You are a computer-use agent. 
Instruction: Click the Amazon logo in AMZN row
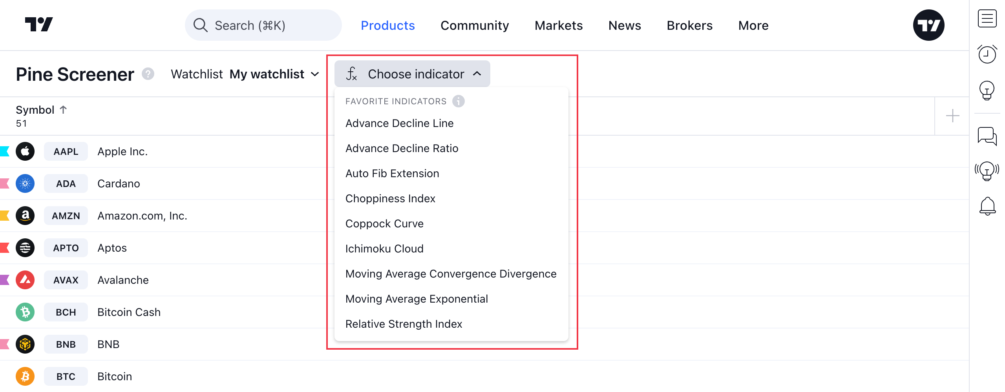pos(25,216)
